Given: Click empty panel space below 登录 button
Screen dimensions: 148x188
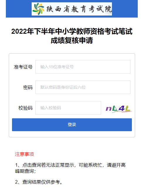Looking at the screenshot, I should [72, 134].
